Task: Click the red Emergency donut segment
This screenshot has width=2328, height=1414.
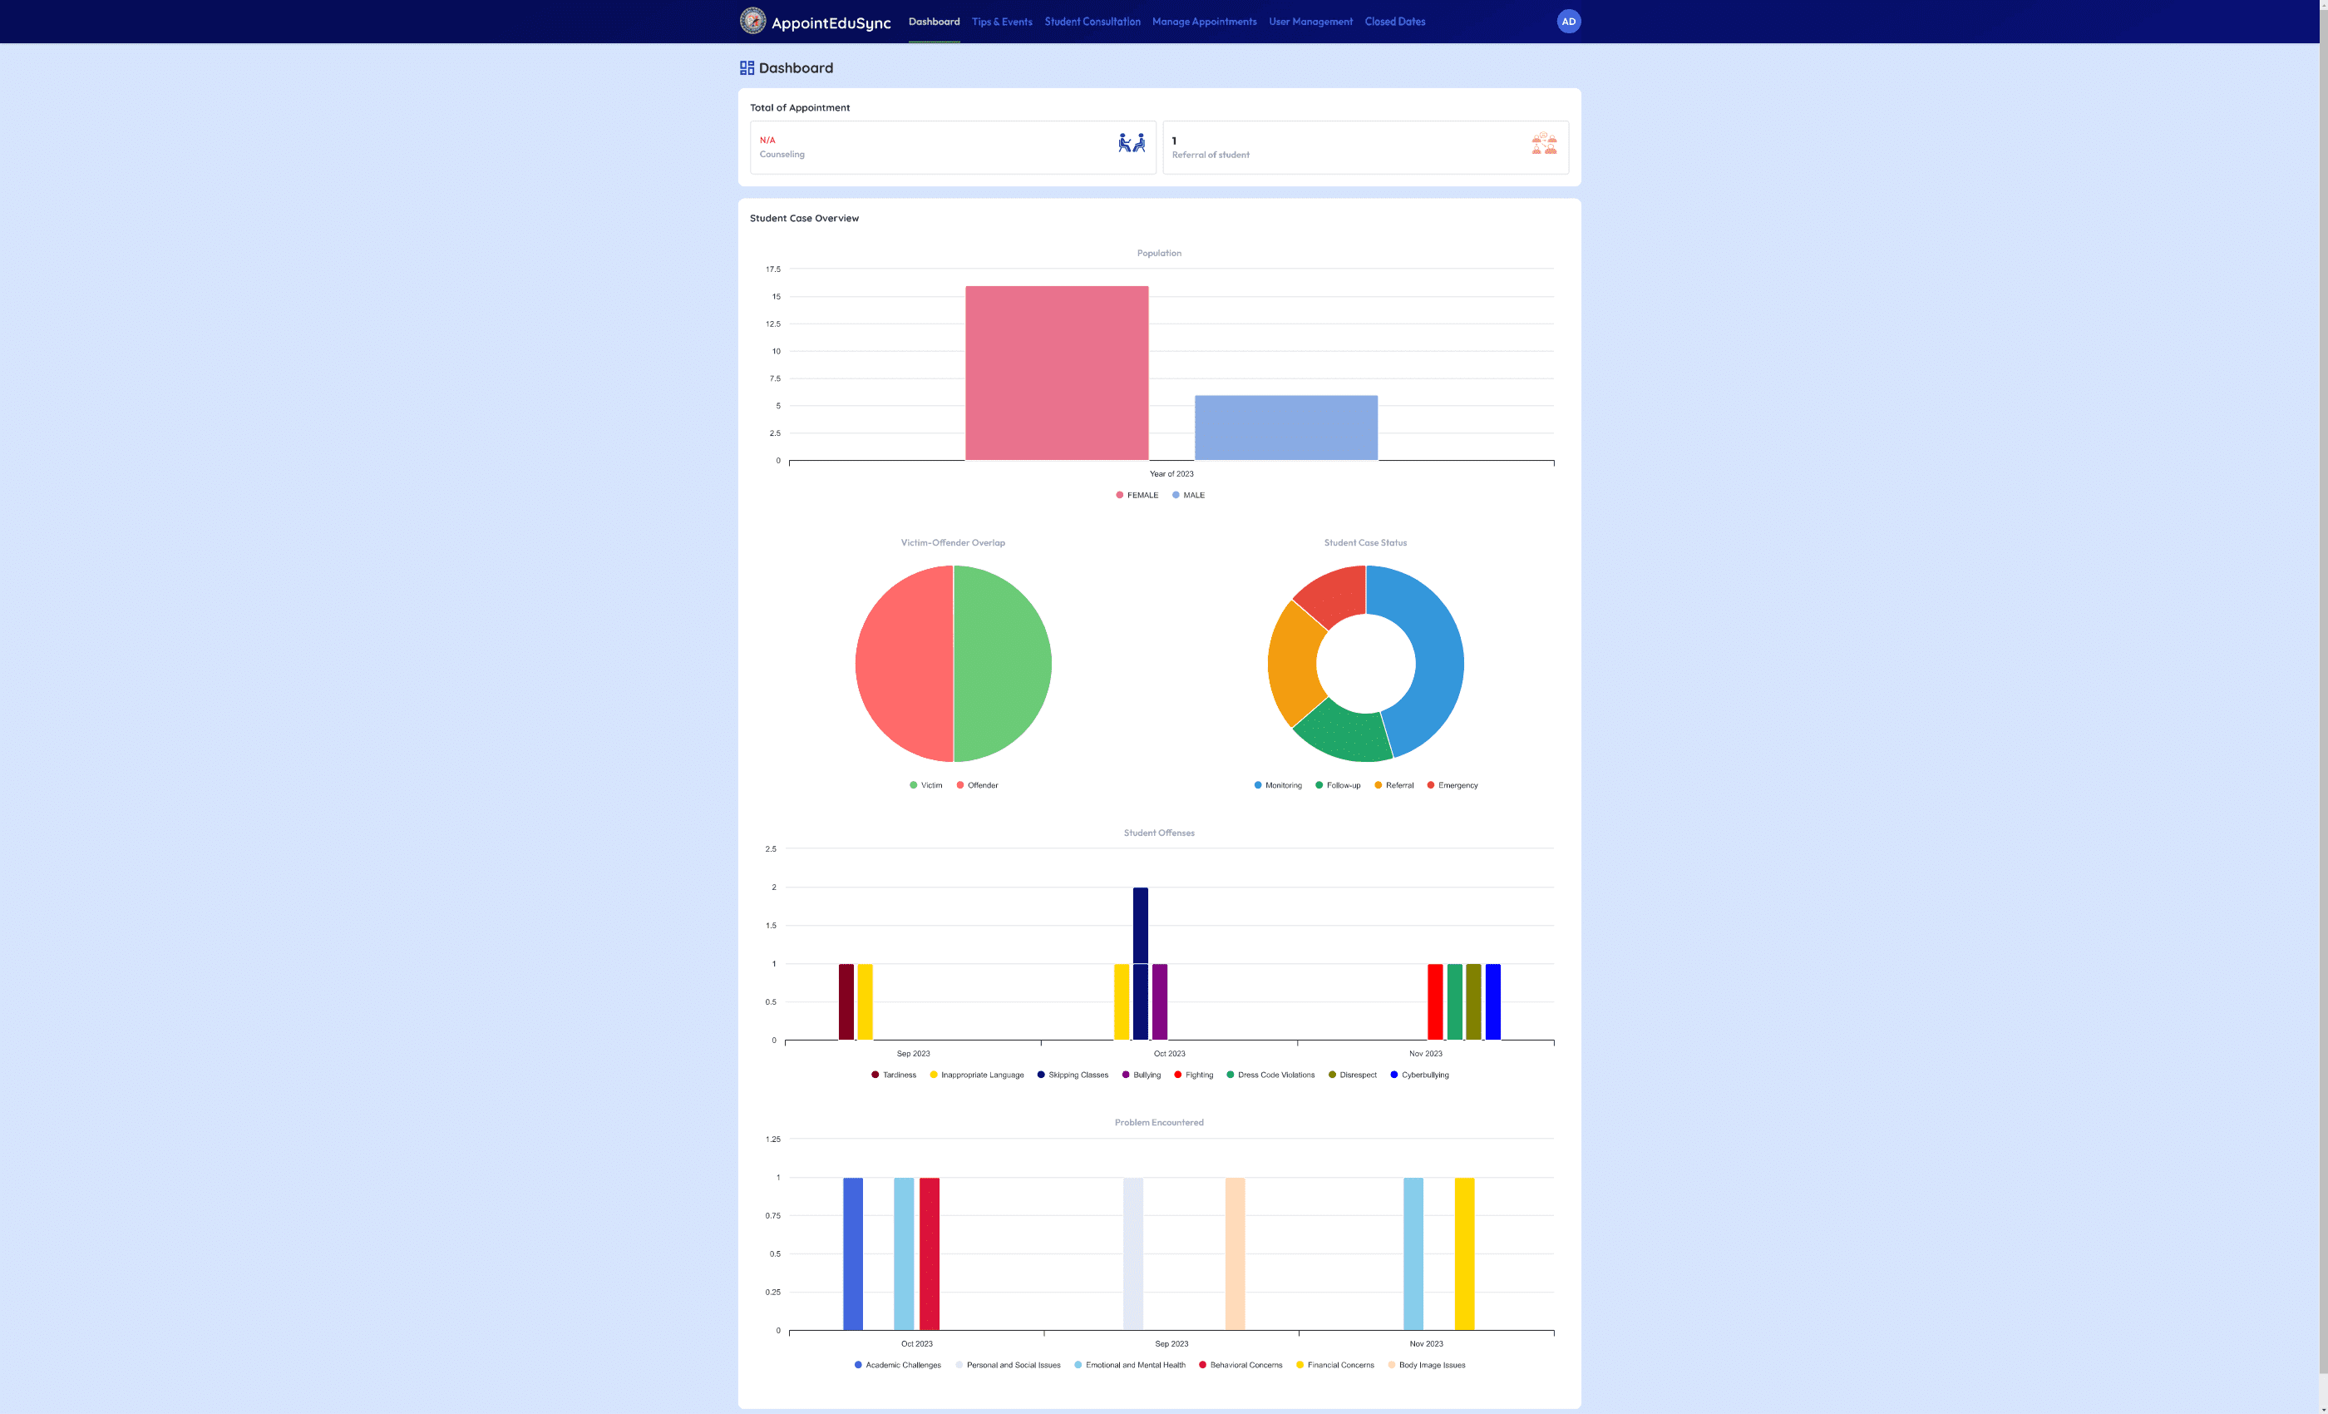Action: 1337,594
